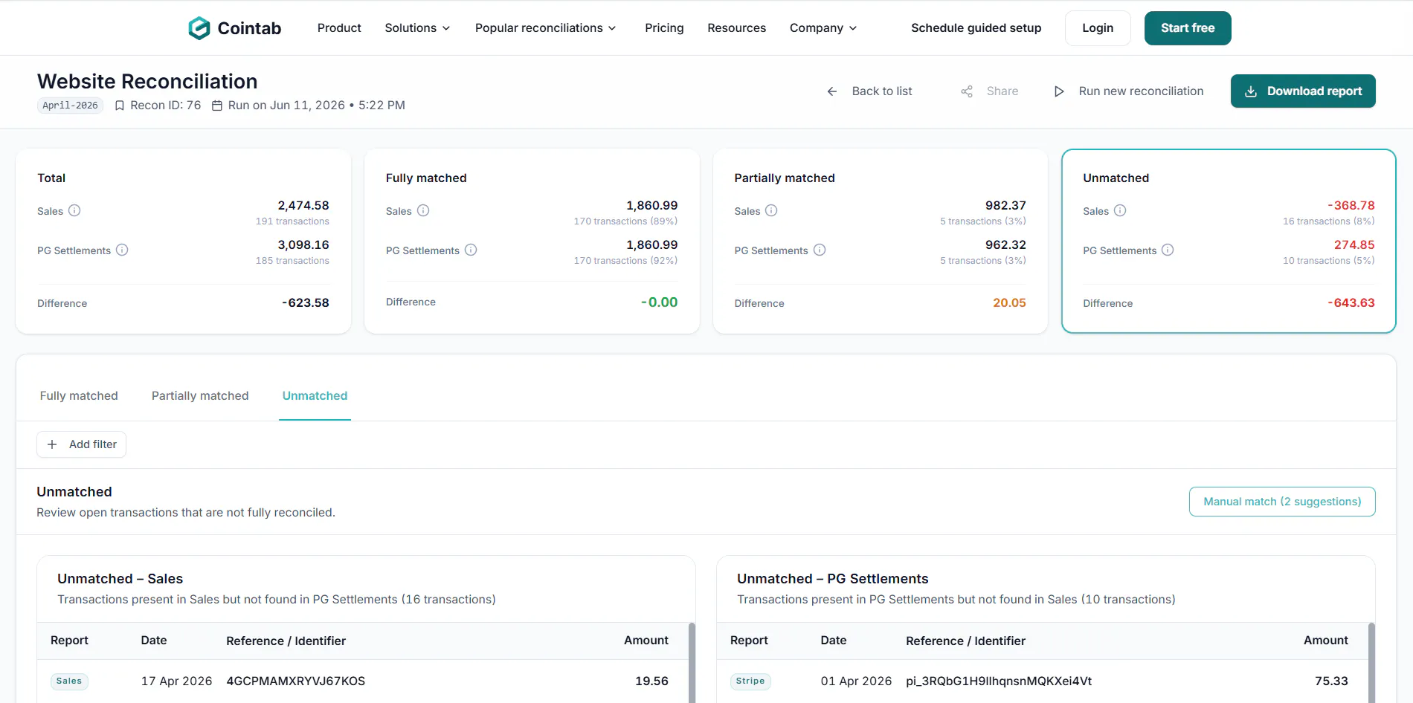This screenshot has height=703, width=1413.
Task: Click the bookmark icon near Recon ID
Action: pos(119,106)
